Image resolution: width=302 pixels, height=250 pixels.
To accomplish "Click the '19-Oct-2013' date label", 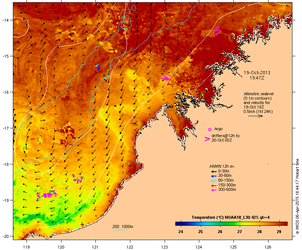I will tap(257, 73).
